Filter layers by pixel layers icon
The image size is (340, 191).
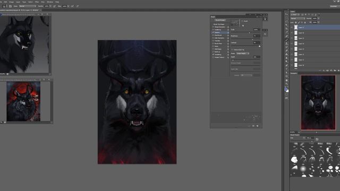(302, 14)
